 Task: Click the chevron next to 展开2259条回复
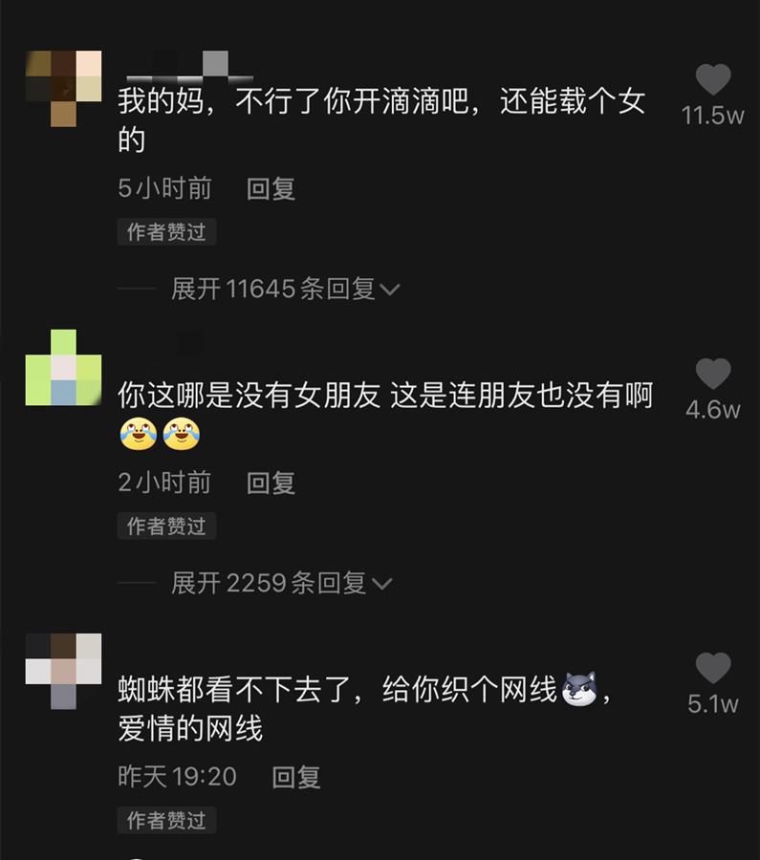[382, 584]
